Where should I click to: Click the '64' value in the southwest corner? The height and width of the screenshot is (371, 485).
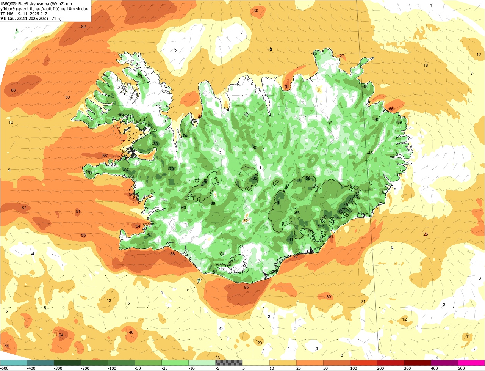coord(61,335)
